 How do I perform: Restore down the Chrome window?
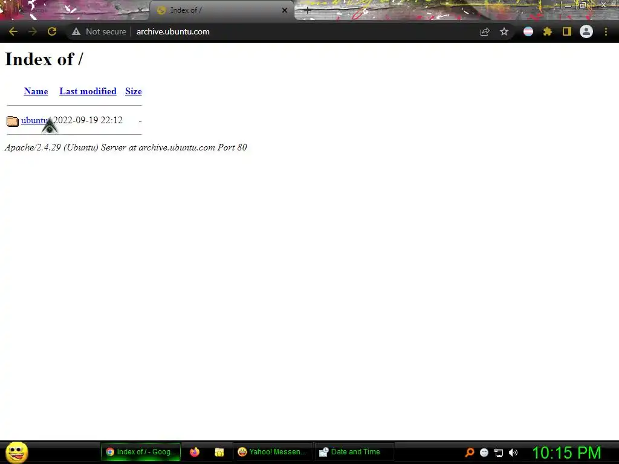tap(583, 5)
